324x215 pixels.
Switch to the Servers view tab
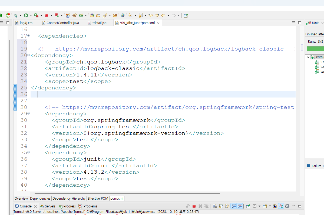(48, 206)
